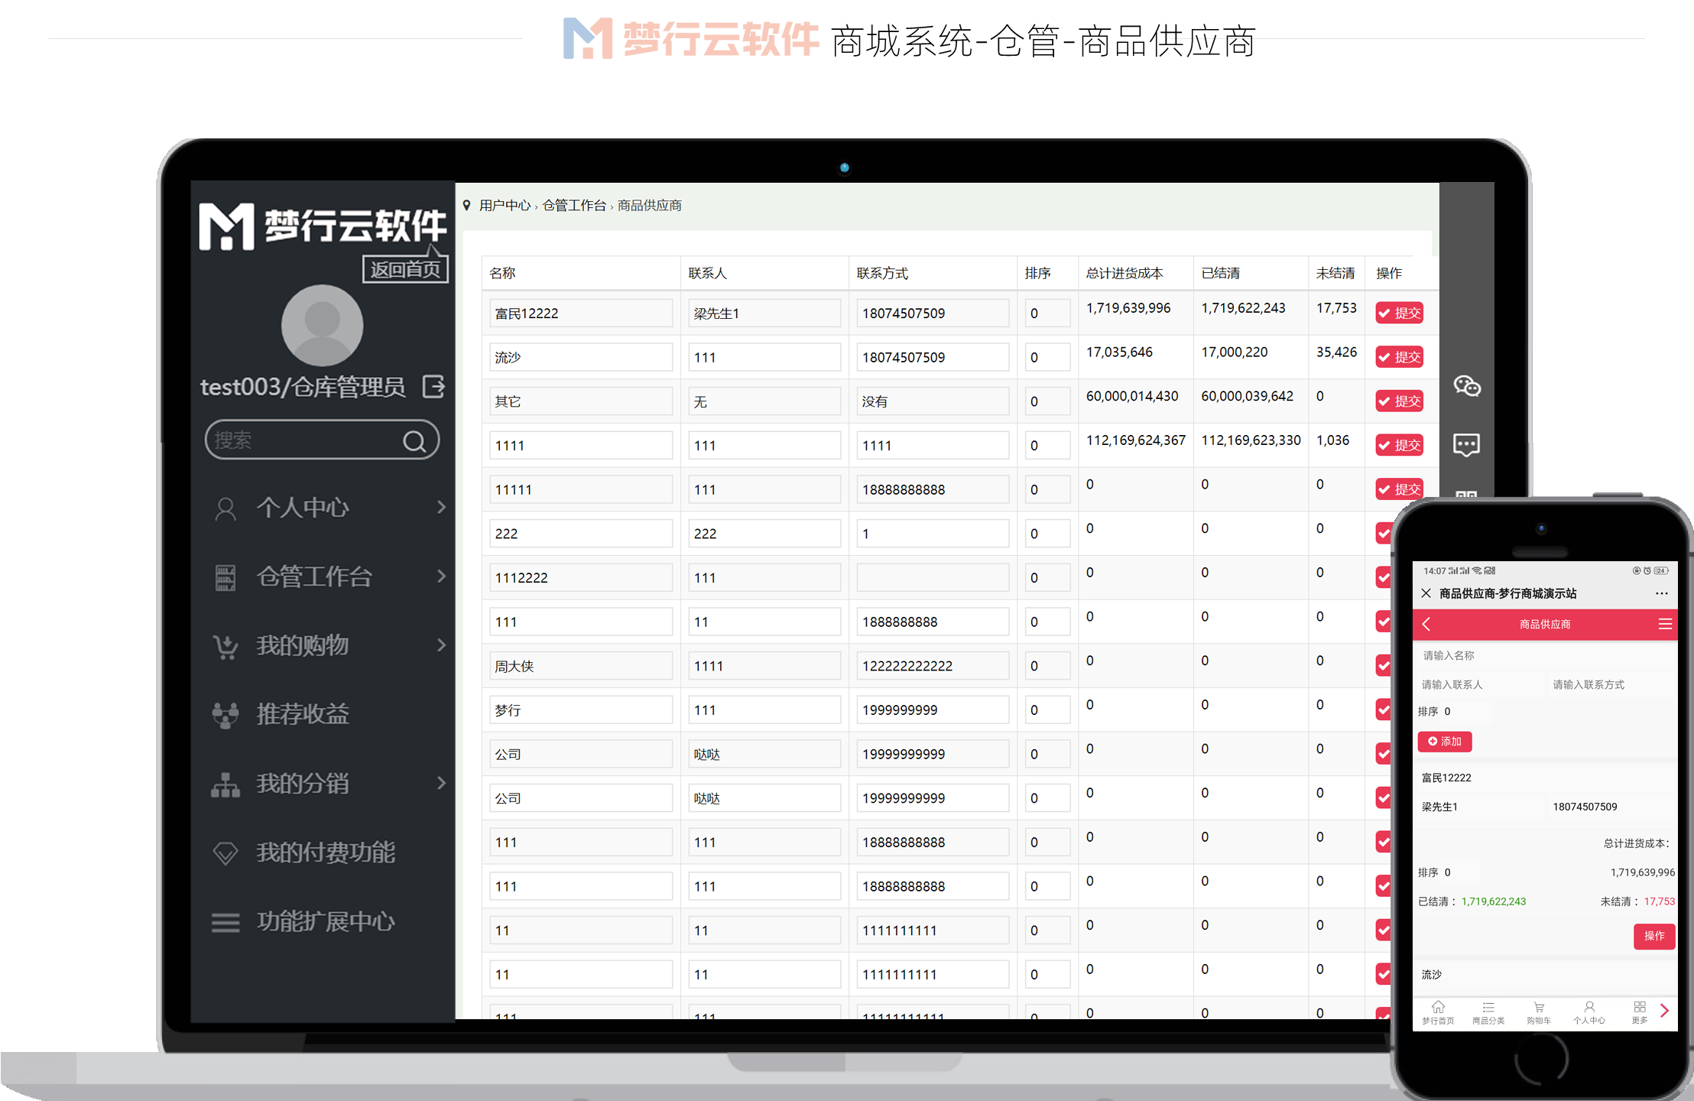Click the search magnifier icon in sidebar

(414, 441)
